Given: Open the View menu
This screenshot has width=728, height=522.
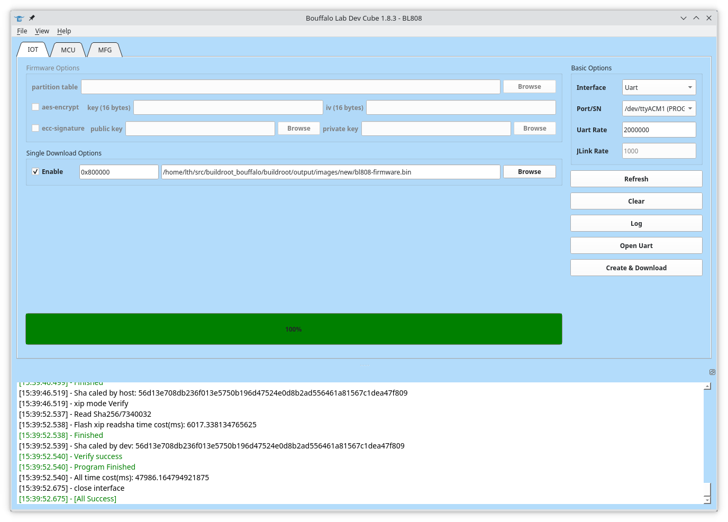Looking at the screenshot, I should pos(42,31).
